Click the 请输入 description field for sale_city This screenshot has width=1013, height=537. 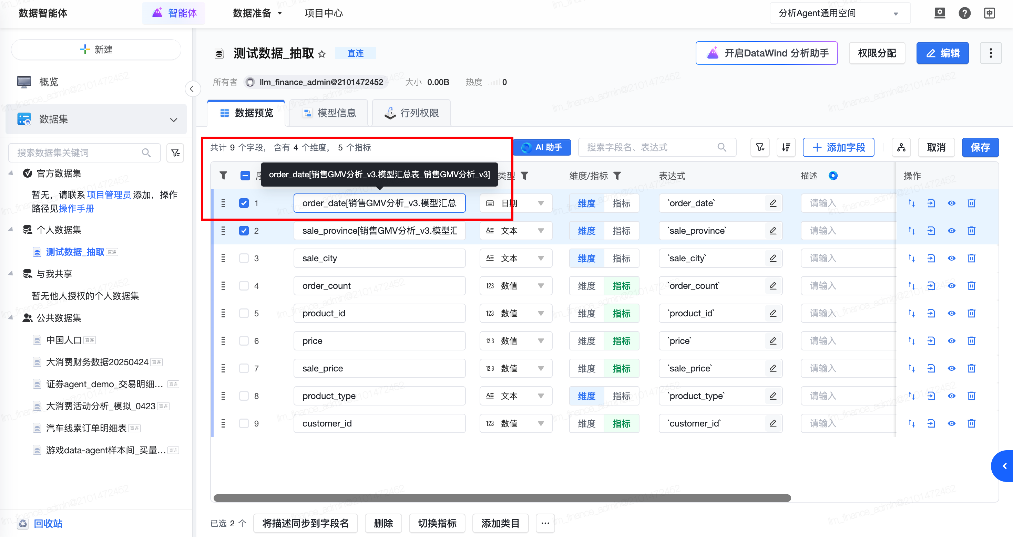(x=848, y=258)
